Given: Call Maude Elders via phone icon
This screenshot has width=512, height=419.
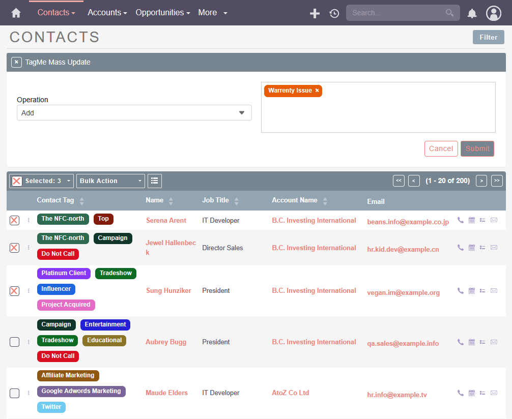Looking at the screenshot, I should click(x=461, y=393).
